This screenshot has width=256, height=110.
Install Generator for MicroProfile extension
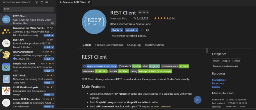47,35
